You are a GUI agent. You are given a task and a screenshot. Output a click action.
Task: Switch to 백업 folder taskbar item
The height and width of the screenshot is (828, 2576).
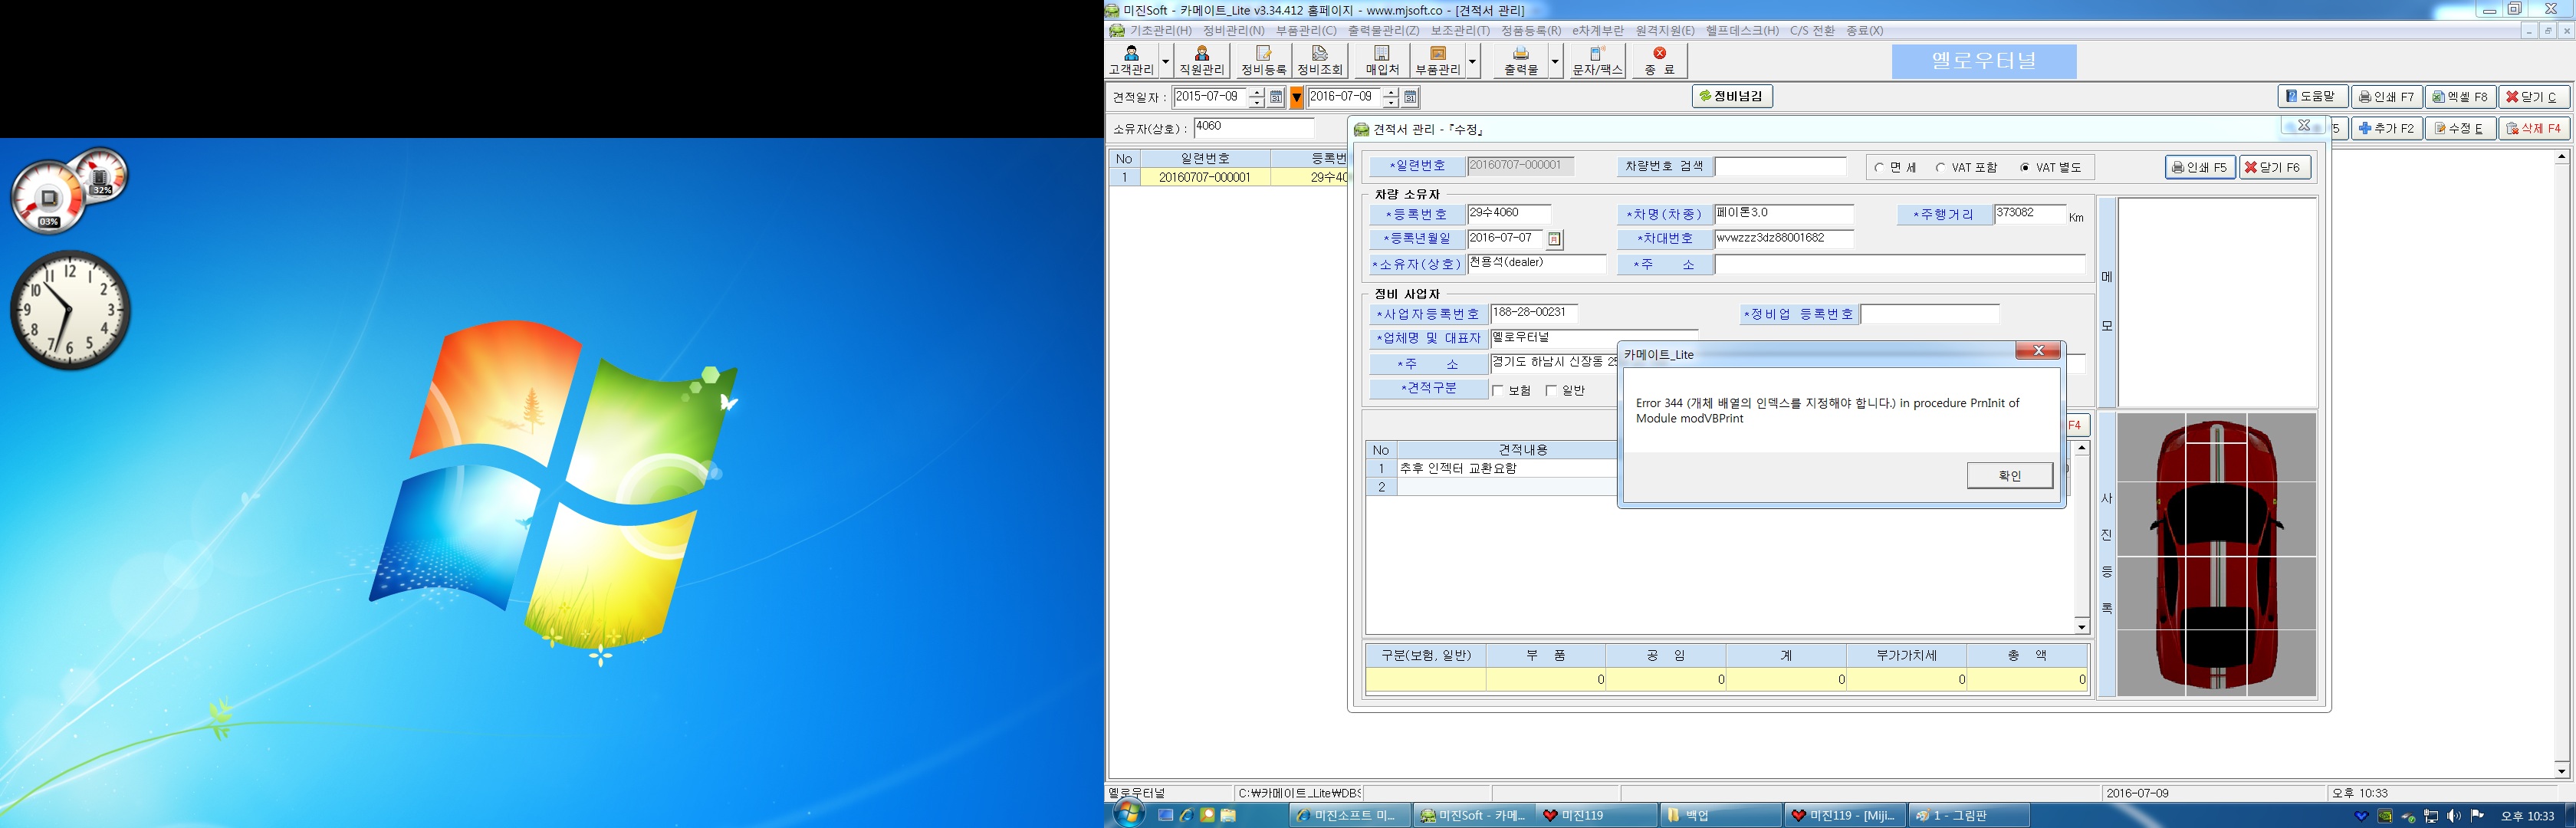click(x=1720, y=815)
